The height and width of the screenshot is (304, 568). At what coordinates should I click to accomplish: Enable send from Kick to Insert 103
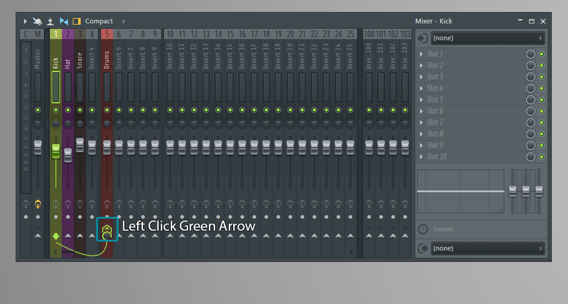(405, 236)
